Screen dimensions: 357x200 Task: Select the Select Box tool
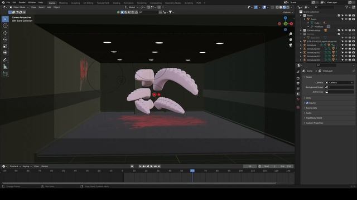5,19
